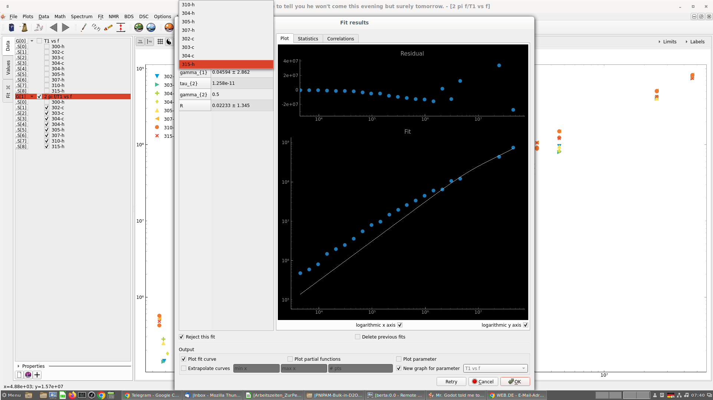Click the right-pointing striped triangle icon
The image size is (713, 400).
(65, 27)
